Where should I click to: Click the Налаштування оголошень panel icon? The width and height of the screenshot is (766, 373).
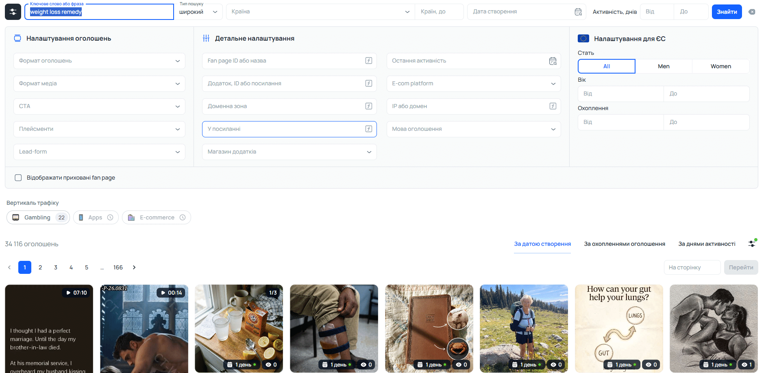point(17,38)
